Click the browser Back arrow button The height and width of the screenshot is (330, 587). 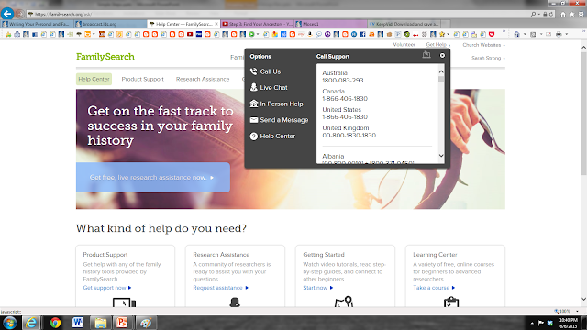click(7, 14)
